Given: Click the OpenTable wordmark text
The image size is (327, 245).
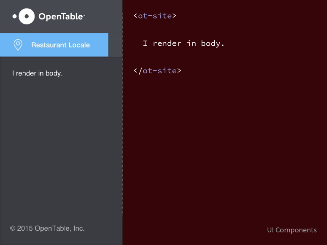Looking at the screenshot, I should point(62,17).
